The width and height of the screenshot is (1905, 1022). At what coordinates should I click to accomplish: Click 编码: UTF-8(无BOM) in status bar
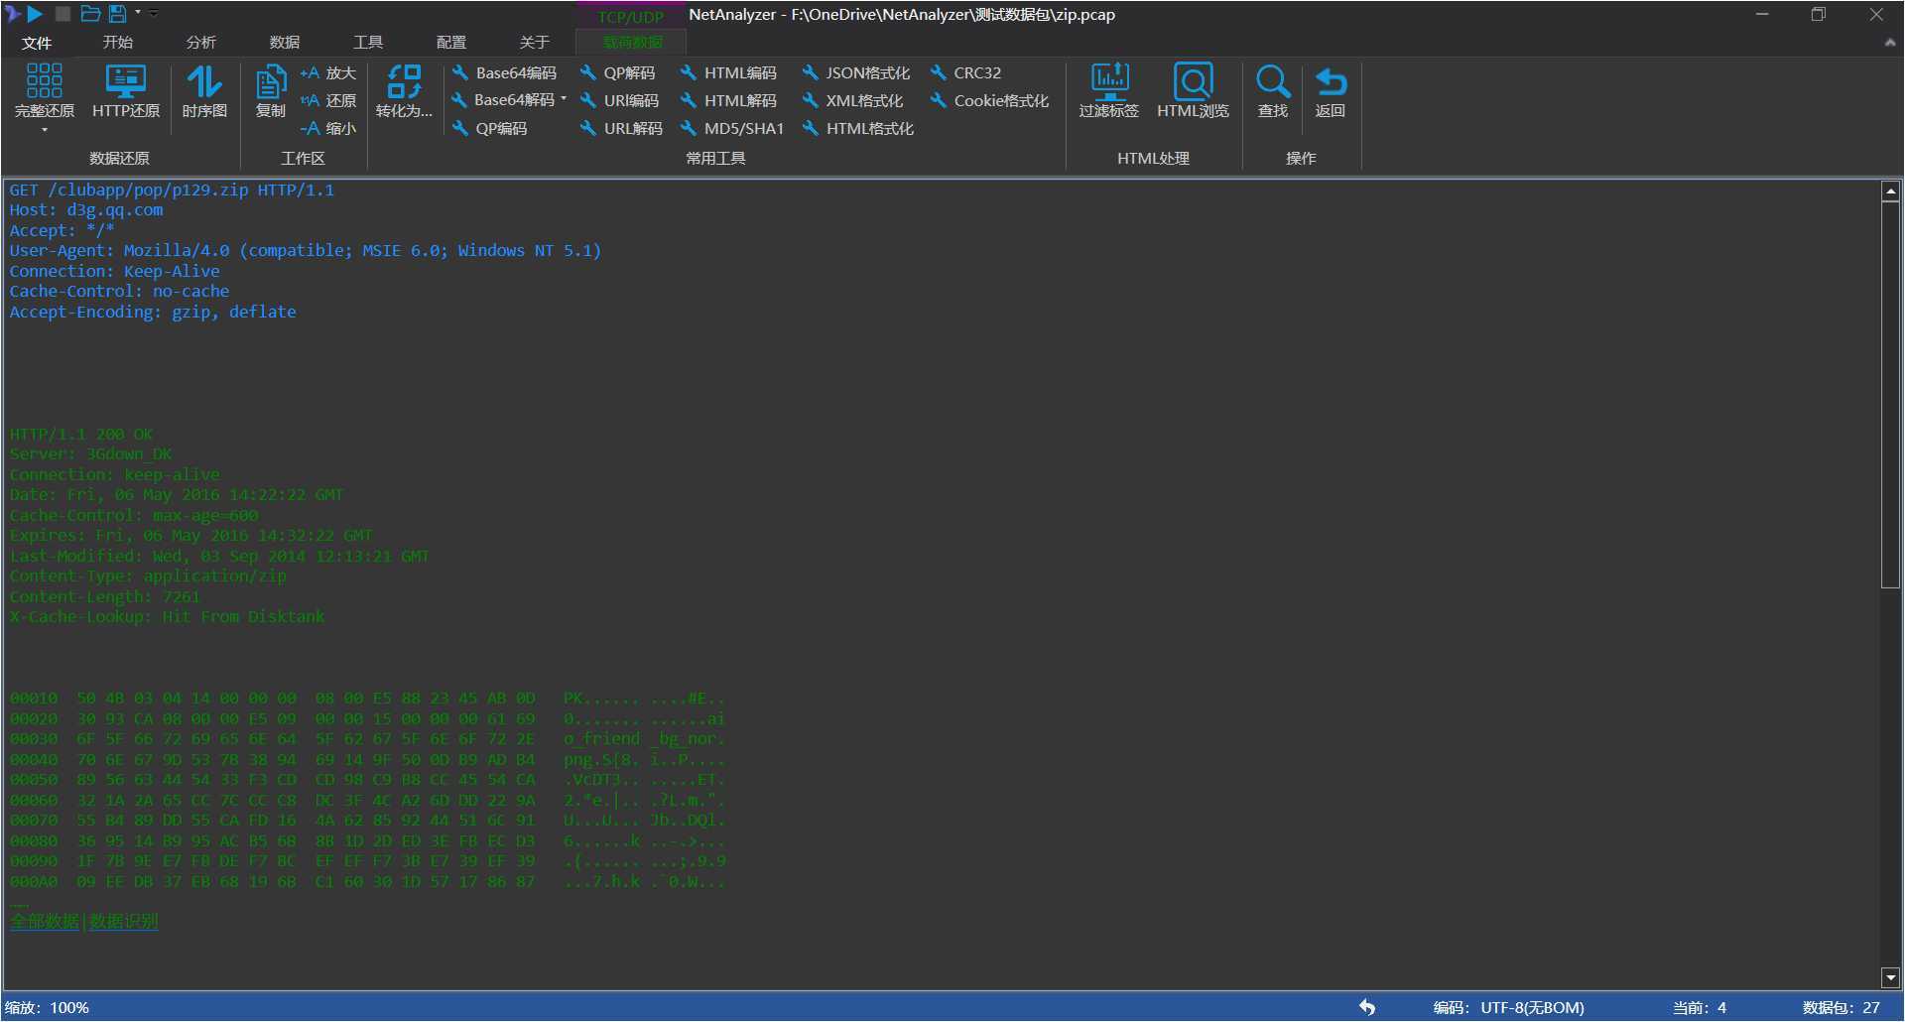pos(1508,1007)
